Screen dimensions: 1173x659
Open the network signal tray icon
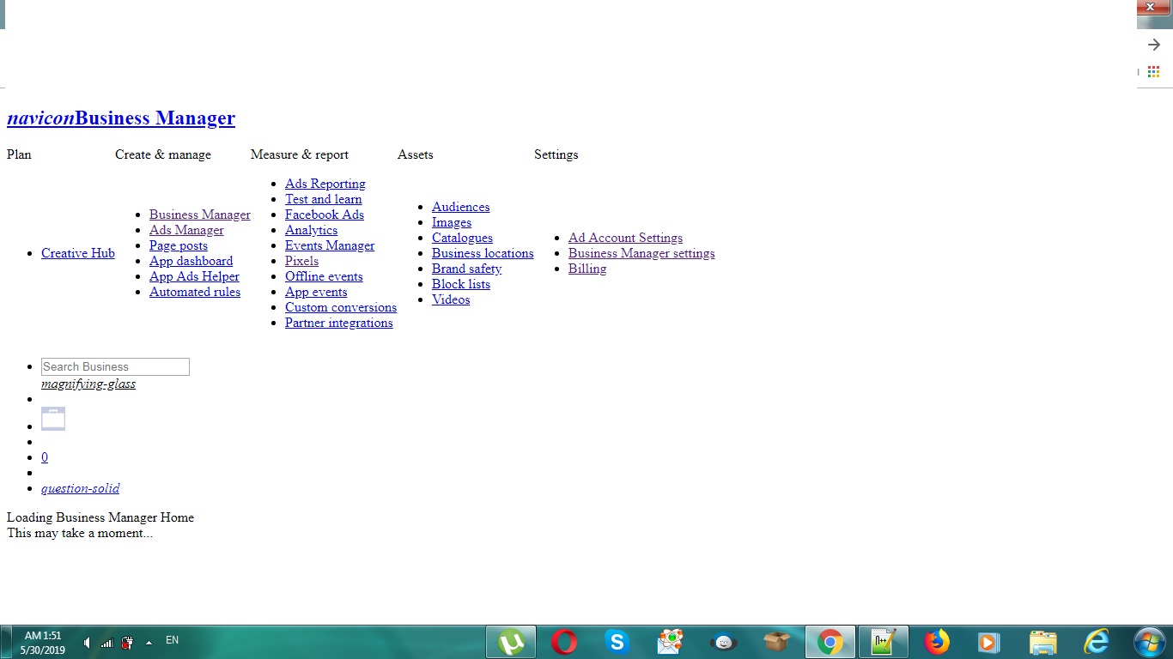tap(107, 642)
